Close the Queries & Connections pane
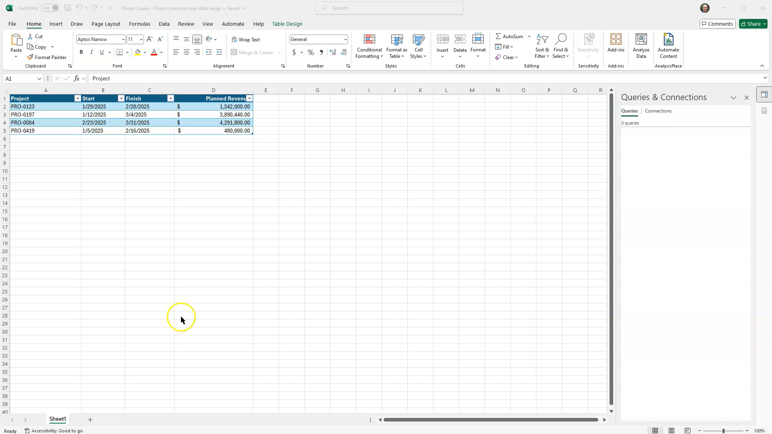The width and height of the screenshot is (772, 434). click(747, 97)
